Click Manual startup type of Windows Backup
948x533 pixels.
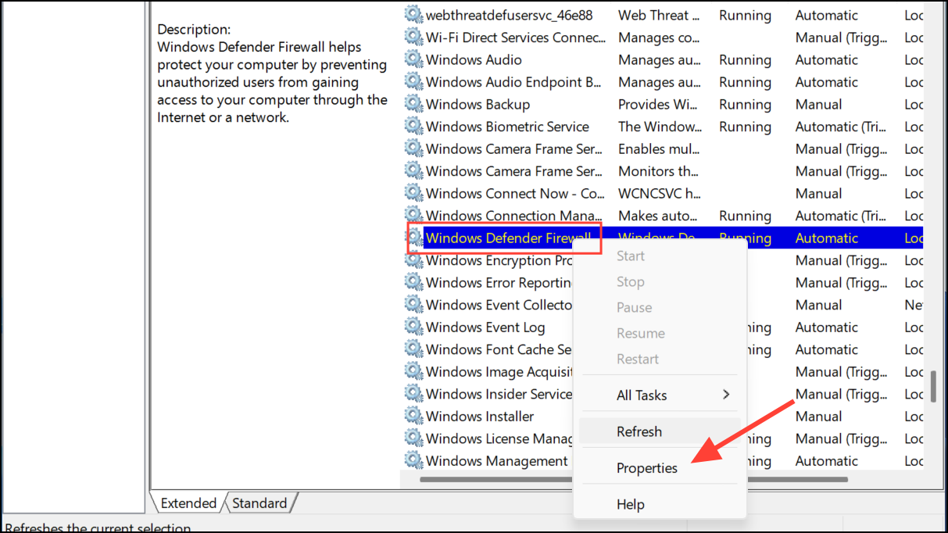click(x=818, y=104)
